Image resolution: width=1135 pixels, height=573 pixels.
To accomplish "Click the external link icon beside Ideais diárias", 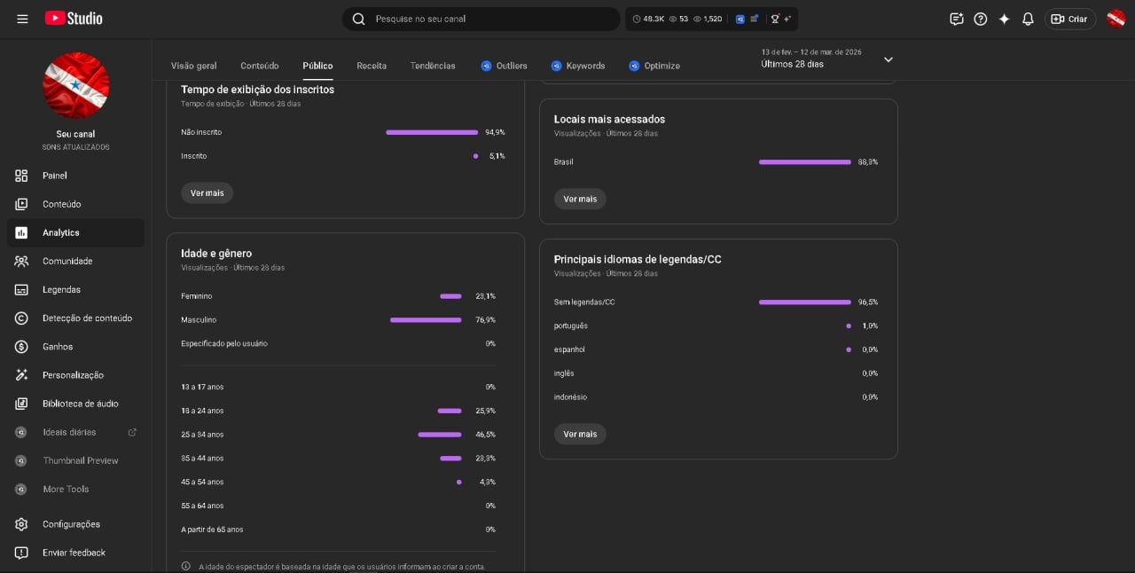I will (x=132, y=432).
